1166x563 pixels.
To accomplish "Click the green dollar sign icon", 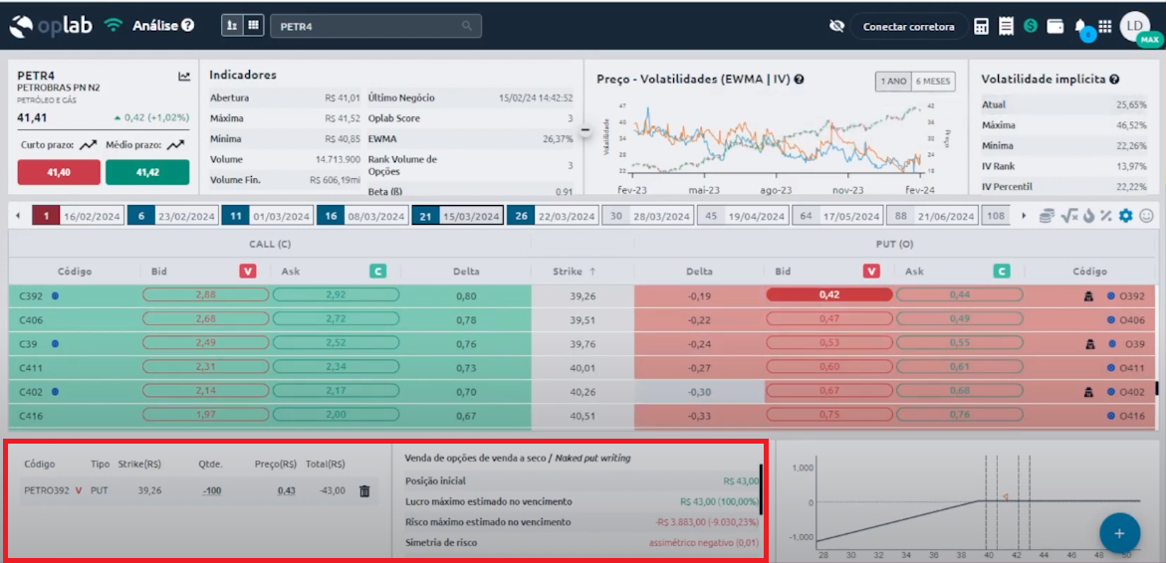I will [x=1031, y=27].
